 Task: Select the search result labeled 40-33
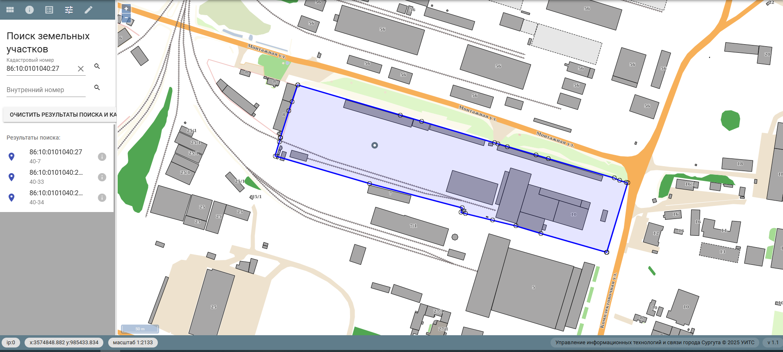click(x=56, y=176)
